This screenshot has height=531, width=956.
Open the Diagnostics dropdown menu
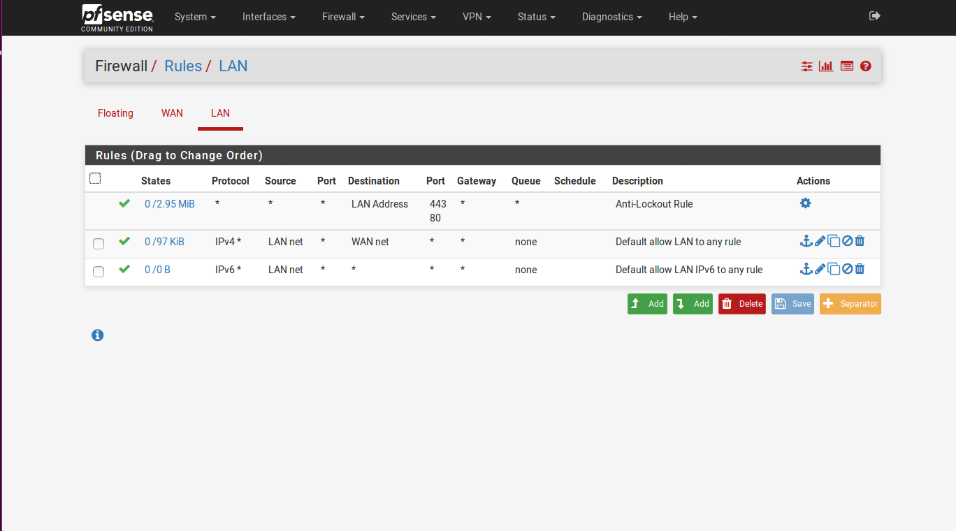(x=611, y=17)
